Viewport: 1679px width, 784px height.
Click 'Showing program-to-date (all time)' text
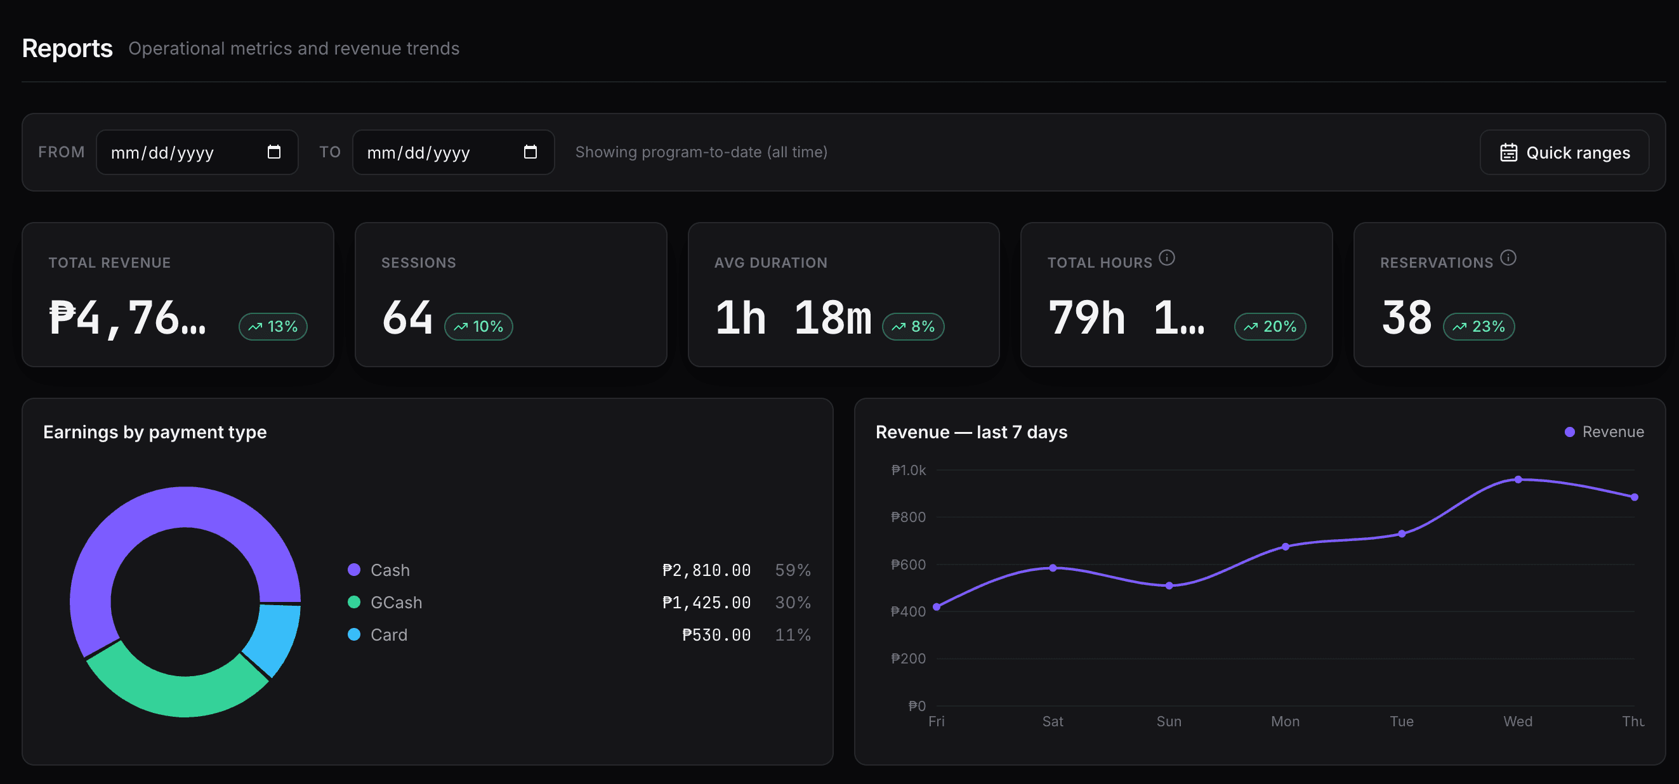click(x=701, y=152)
